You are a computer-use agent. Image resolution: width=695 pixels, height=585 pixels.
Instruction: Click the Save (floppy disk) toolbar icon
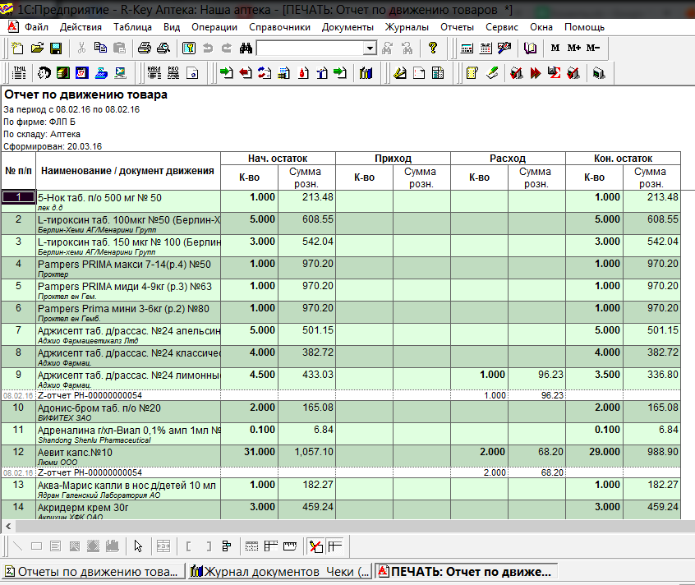pos(57,48)
